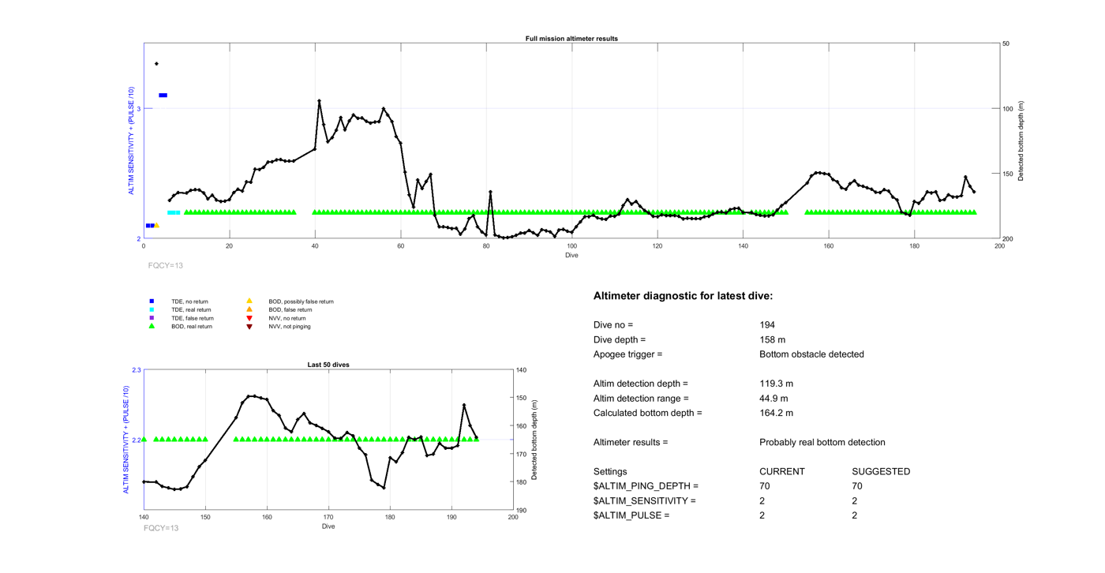The image size is (1105, 573).
Task: Click the 'Dive depth =' label
Action: pos(620,339)
